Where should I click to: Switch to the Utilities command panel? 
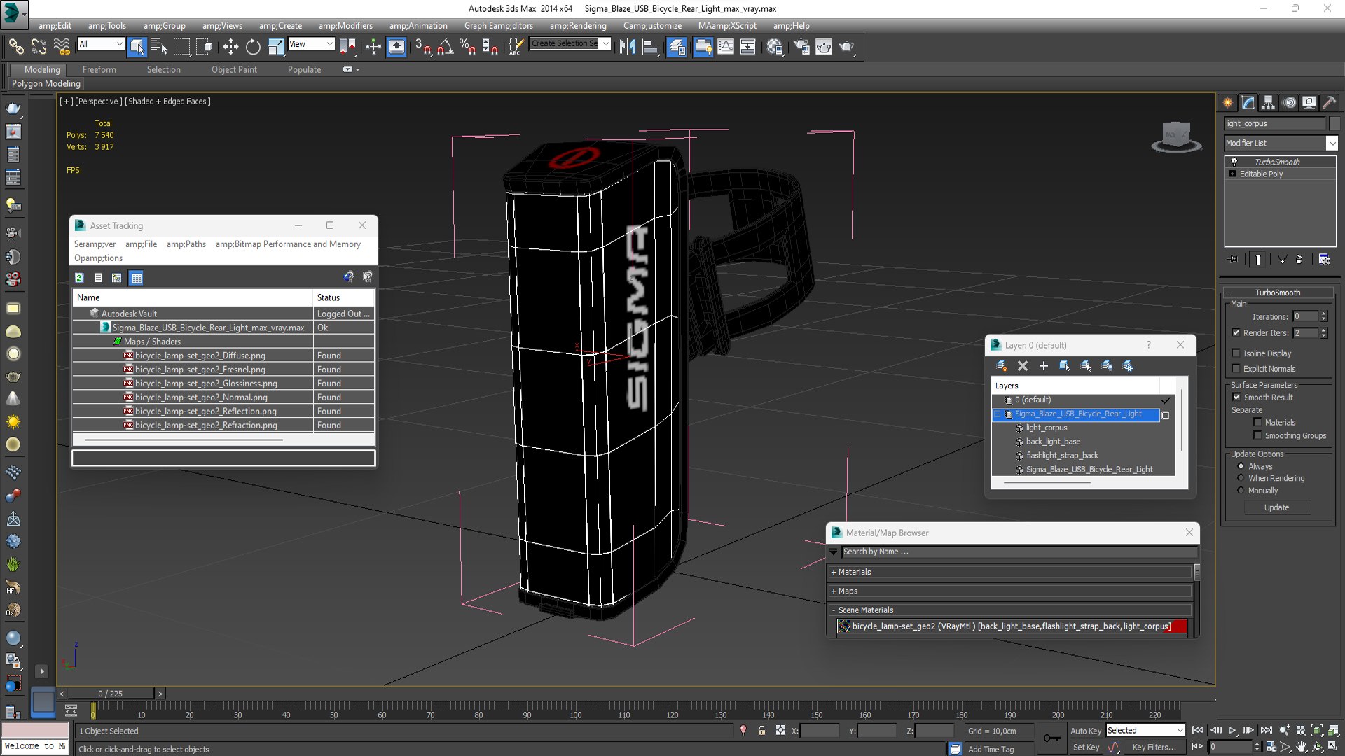click(x=1330, y=103)
